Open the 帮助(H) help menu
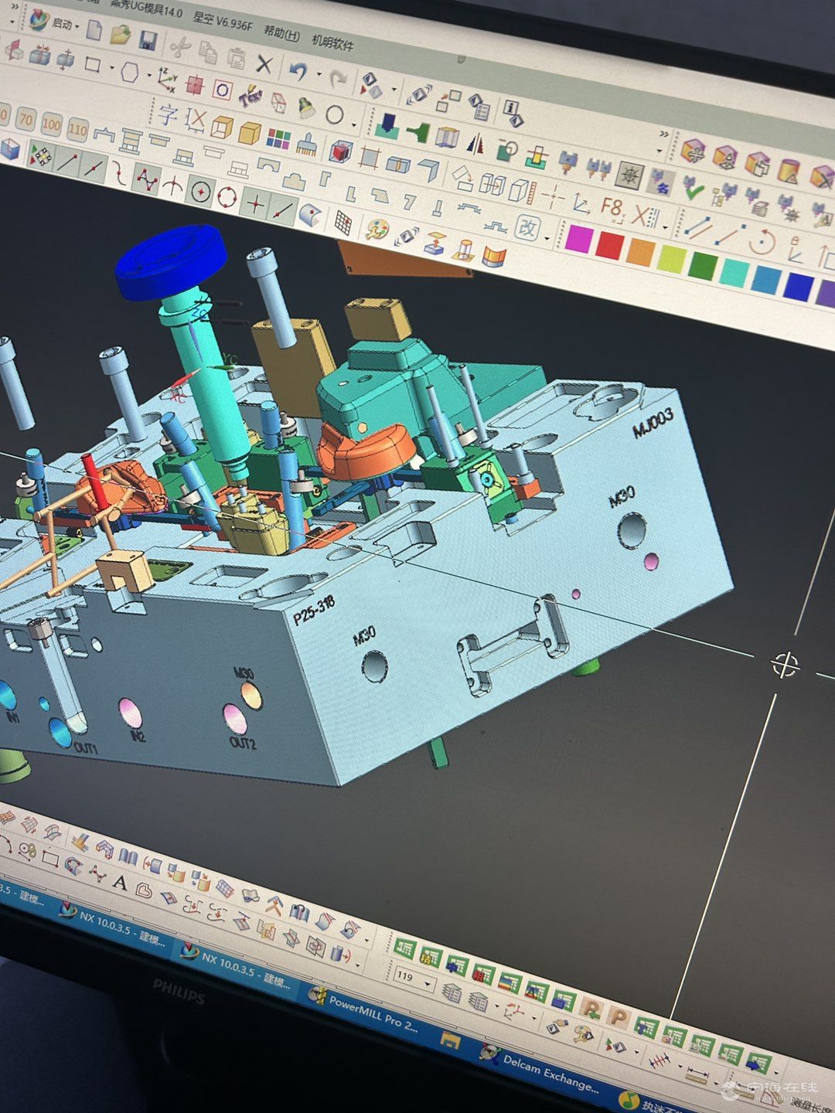The height and width of the screenshot is (1113, 835). coord(281,33)
